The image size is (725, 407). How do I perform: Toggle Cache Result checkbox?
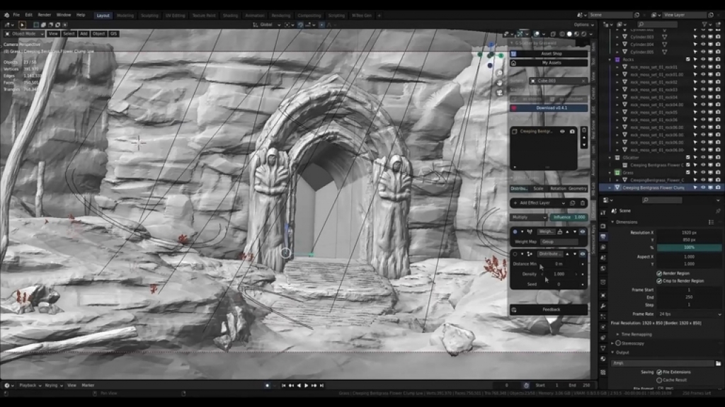point(659,379)
